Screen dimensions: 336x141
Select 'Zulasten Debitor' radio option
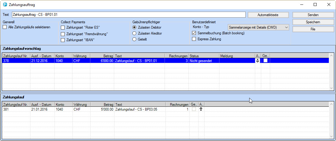[x=134, y=27]
